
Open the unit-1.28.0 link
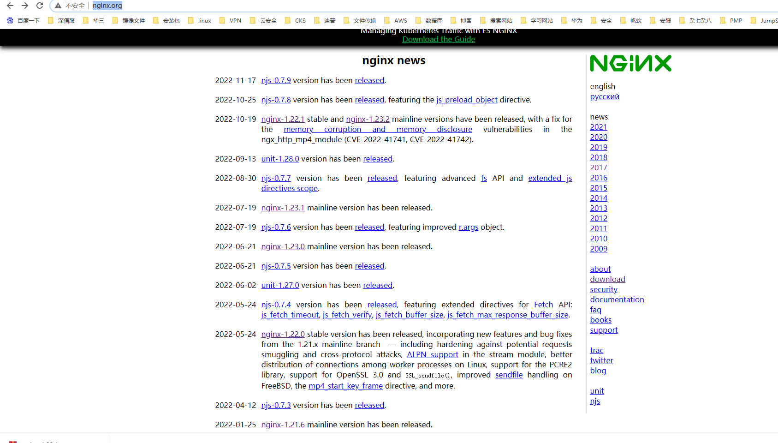(x=280, y=159)
